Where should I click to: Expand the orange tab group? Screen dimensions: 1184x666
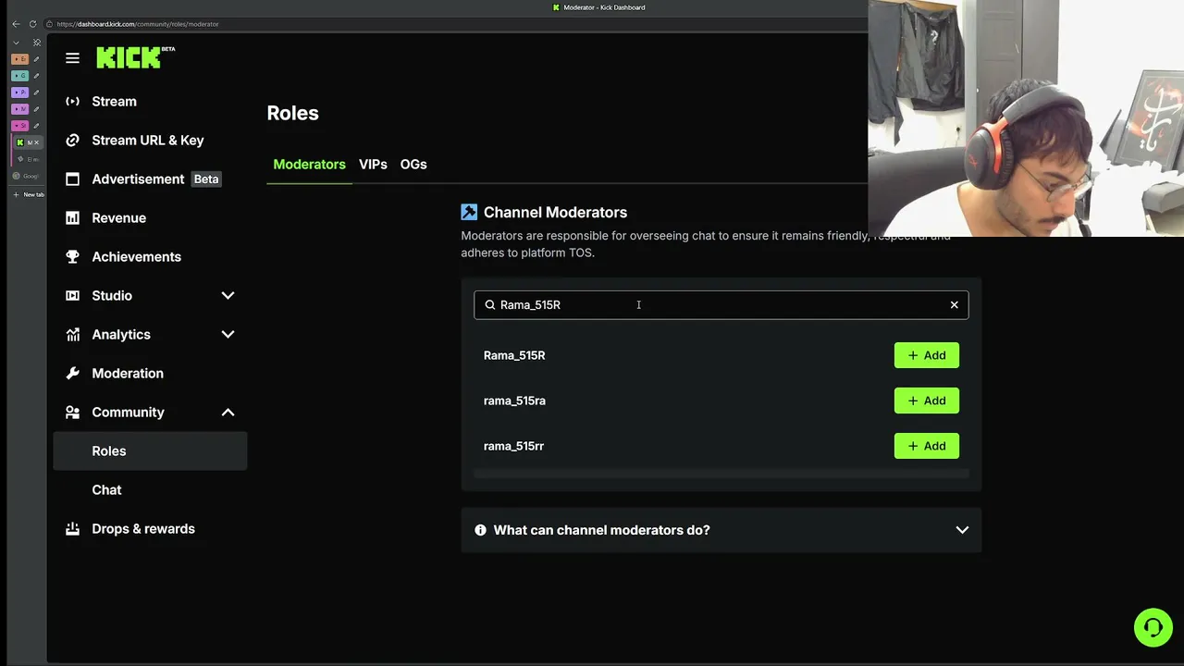click(x=19, y=59)
